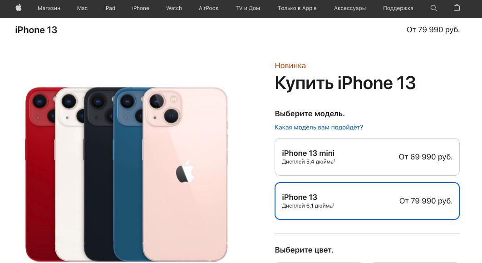Viewport: 482px width, 263px height.
Task: Open the Поддержка support menu item
Action: (x=398, y=8)
